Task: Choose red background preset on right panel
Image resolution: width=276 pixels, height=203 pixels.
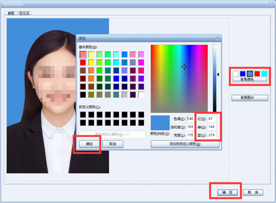Action: [257, 73]
